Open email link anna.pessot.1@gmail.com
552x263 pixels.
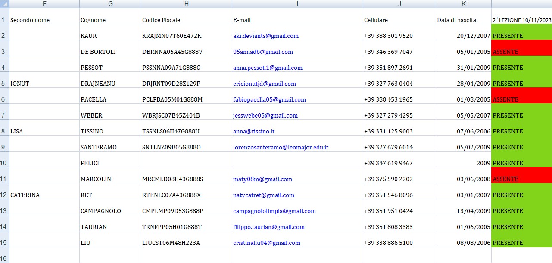268,68
